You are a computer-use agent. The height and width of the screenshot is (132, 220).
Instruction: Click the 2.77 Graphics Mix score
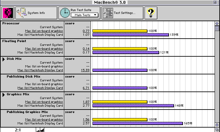coord(86,106)
